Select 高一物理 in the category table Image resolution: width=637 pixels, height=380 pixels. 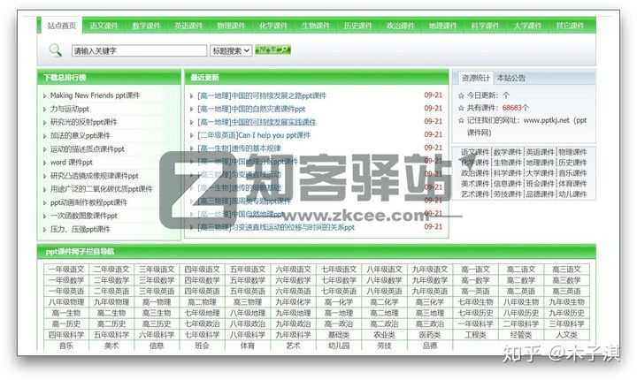[x=157, y=302]
